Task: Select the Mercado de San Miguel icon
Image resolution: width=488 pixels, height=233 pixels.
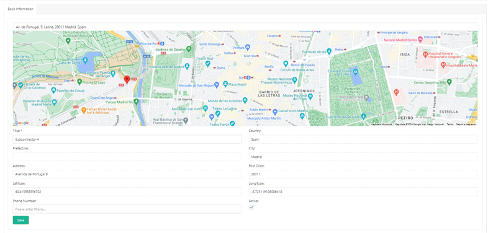Action: (x=217, y=85)
